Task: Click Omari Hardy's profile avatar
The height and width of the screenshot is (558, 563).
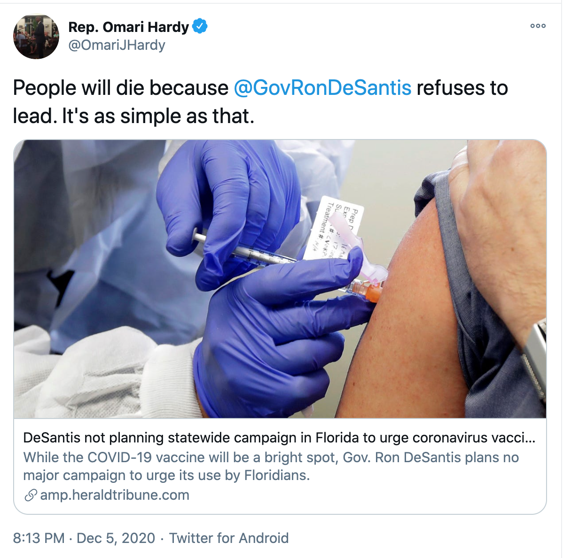Action: (x=36, y=36)
